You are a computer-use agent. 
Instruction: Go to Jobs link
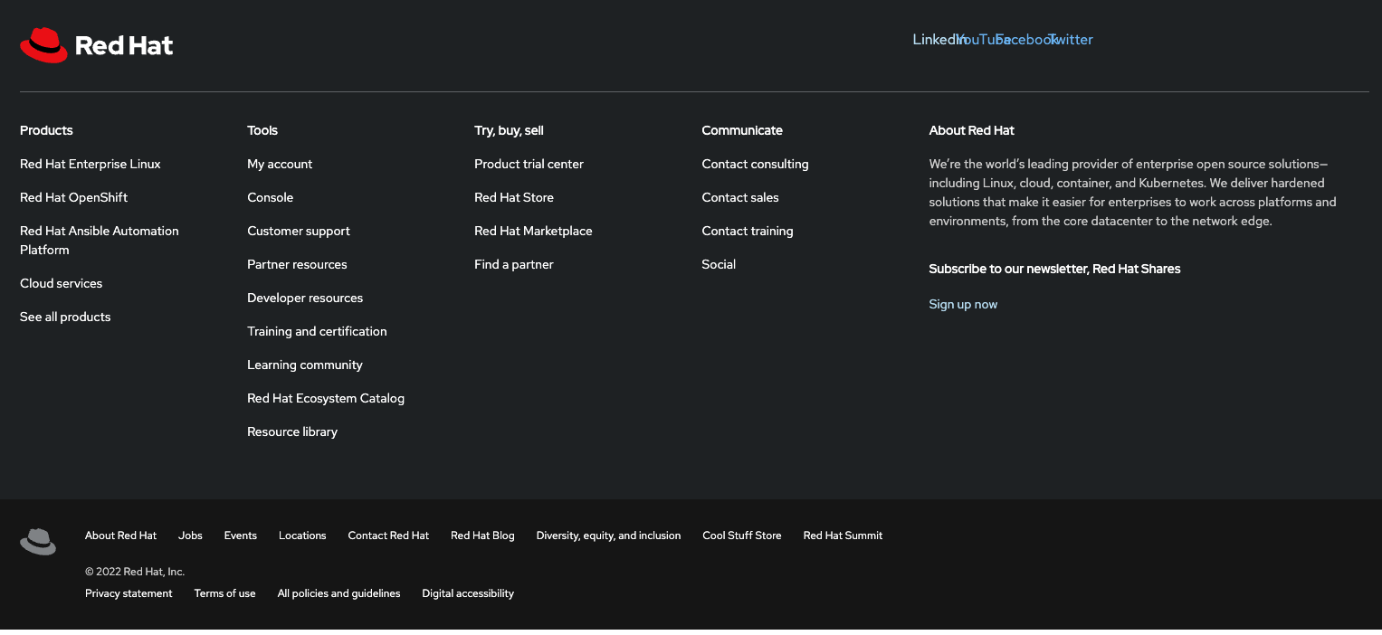[x=190, y=535]
